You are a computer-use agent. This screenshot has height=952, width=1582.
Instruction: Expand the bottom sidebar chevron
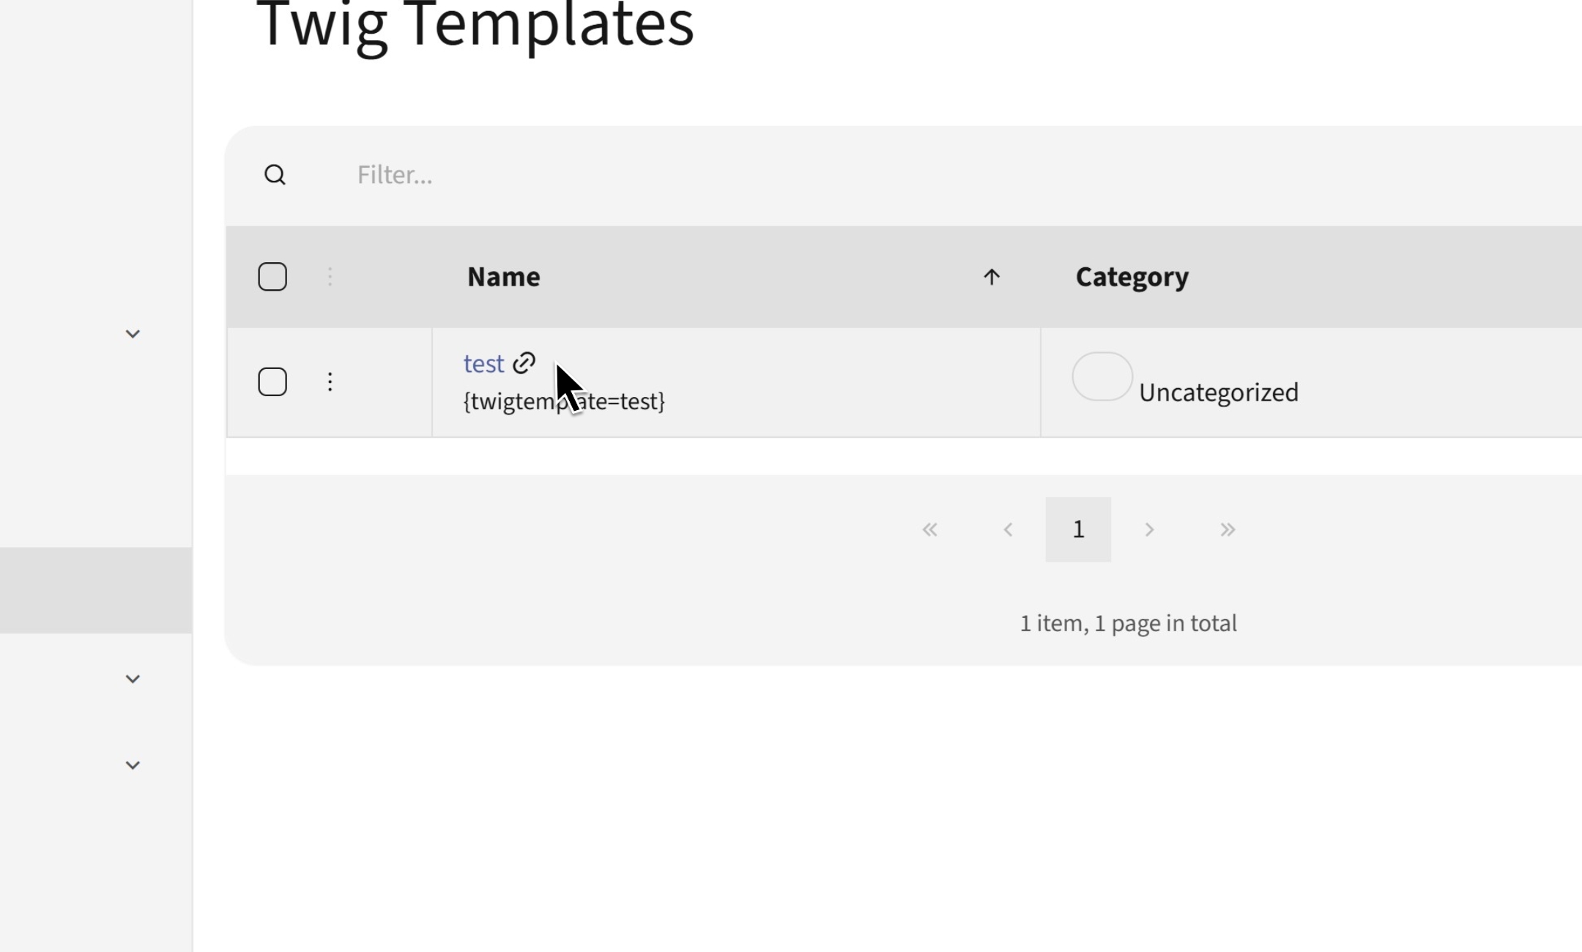click(x=133, y=765)
